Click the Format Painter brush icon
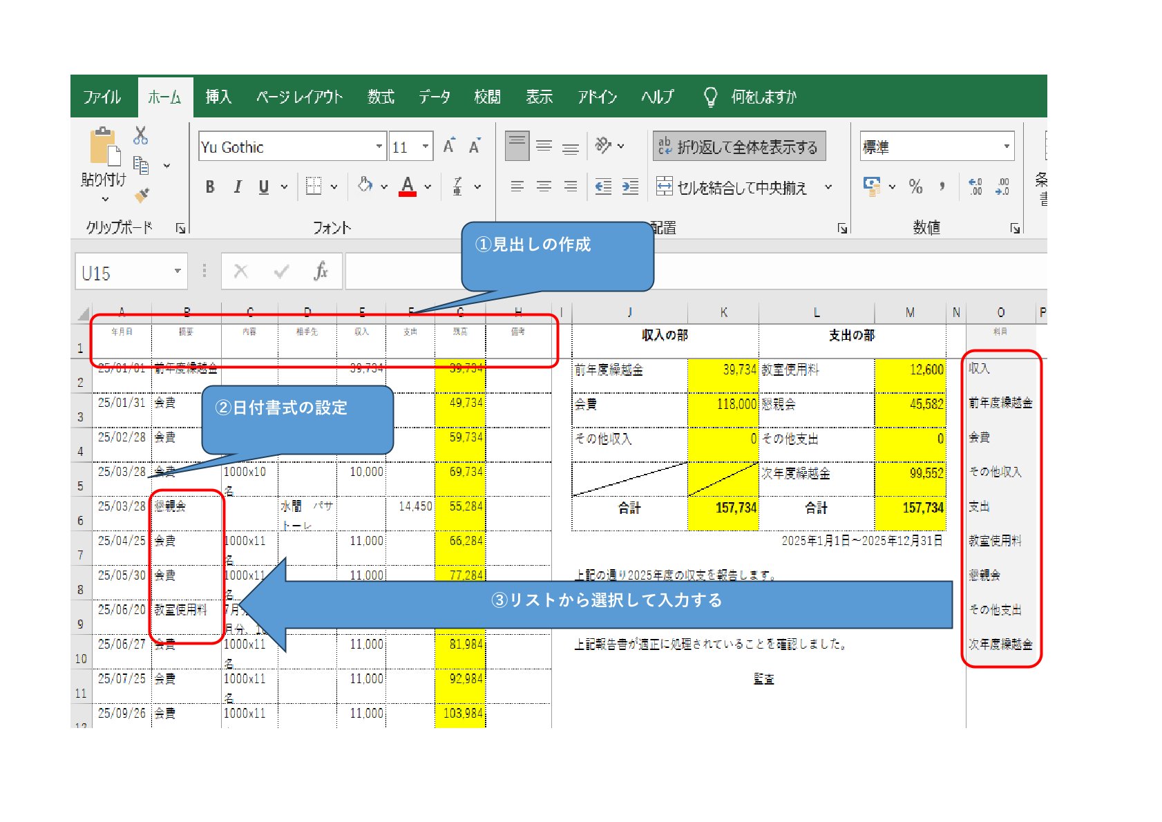This screenshot has width=1162, height=822. (x=142, y=196)
